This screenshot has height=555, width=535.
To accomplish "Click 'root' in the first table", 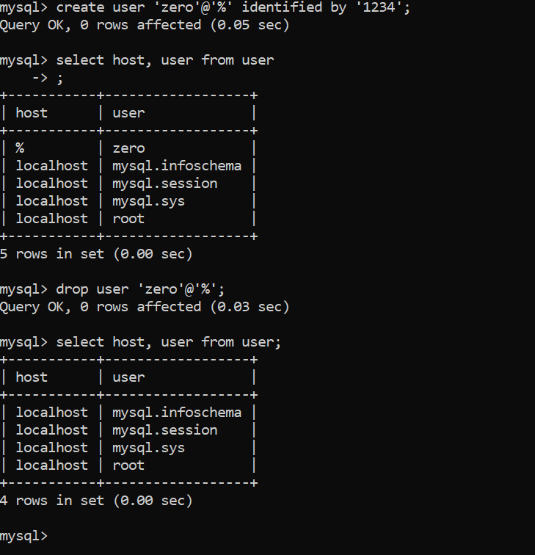I will coord(128,219).
